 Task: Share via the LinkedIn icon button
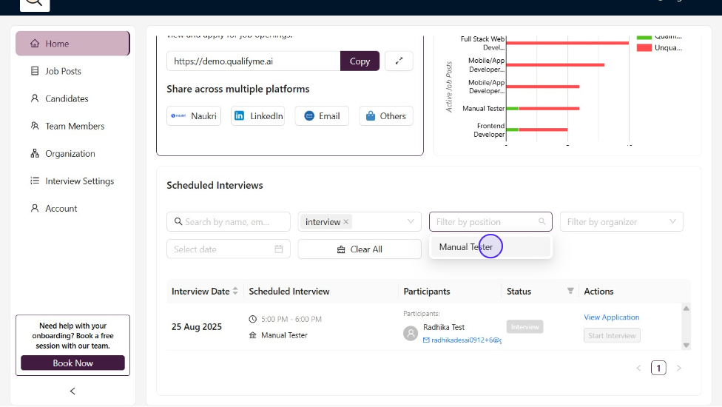[x=257, y=116]
